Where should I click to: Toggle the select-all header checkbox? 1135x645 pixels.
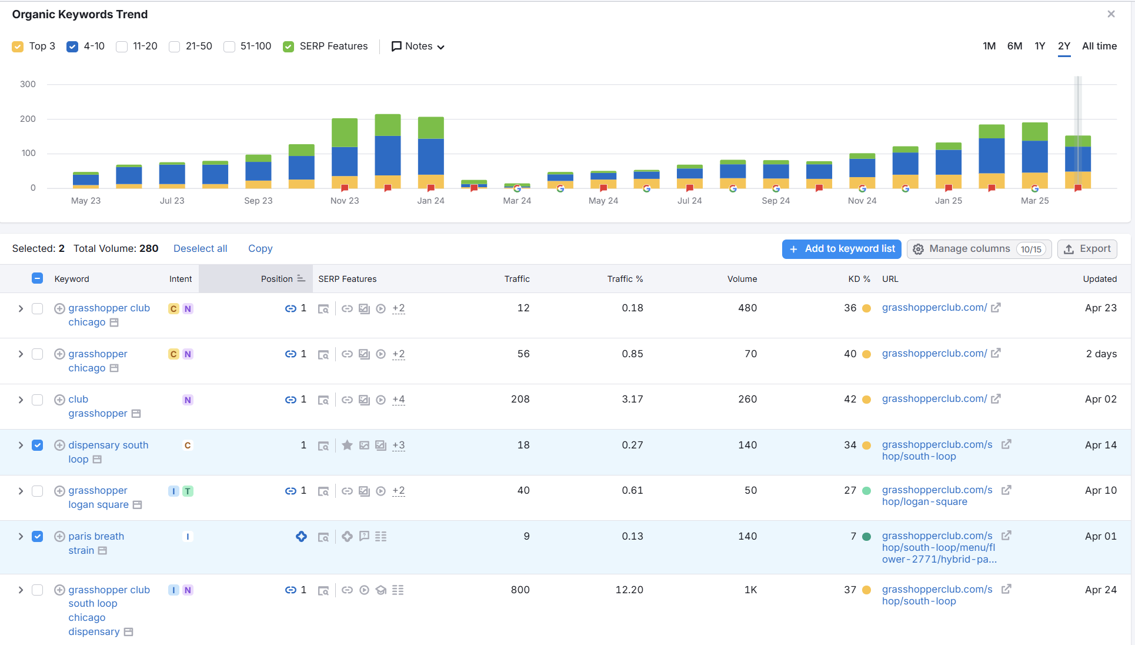pyautogui.click(x=37, y=278)
